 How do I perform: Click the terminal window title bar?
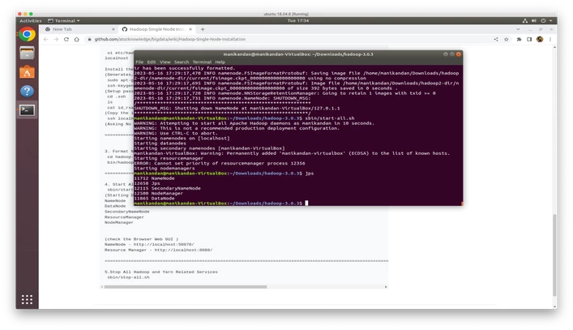pos(297,54)
